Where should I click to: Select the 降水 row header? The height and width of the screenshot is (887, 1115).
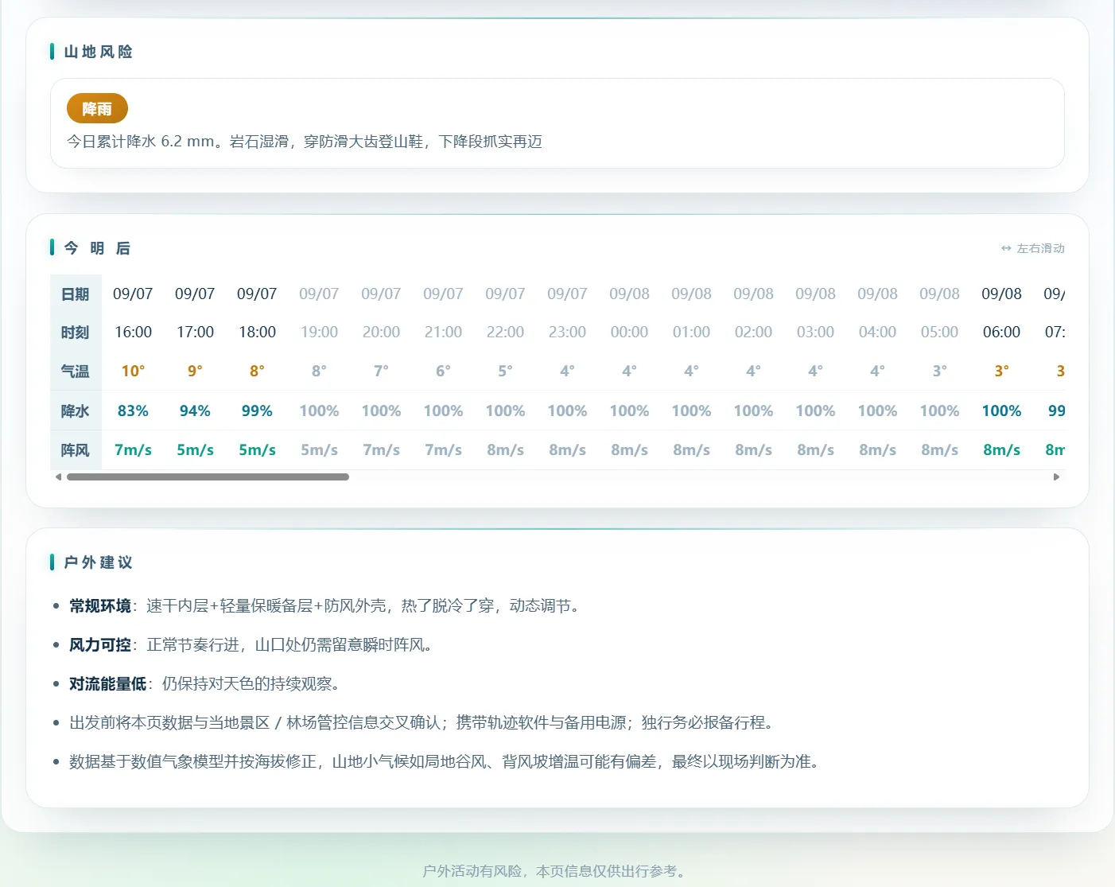(76, 411)
